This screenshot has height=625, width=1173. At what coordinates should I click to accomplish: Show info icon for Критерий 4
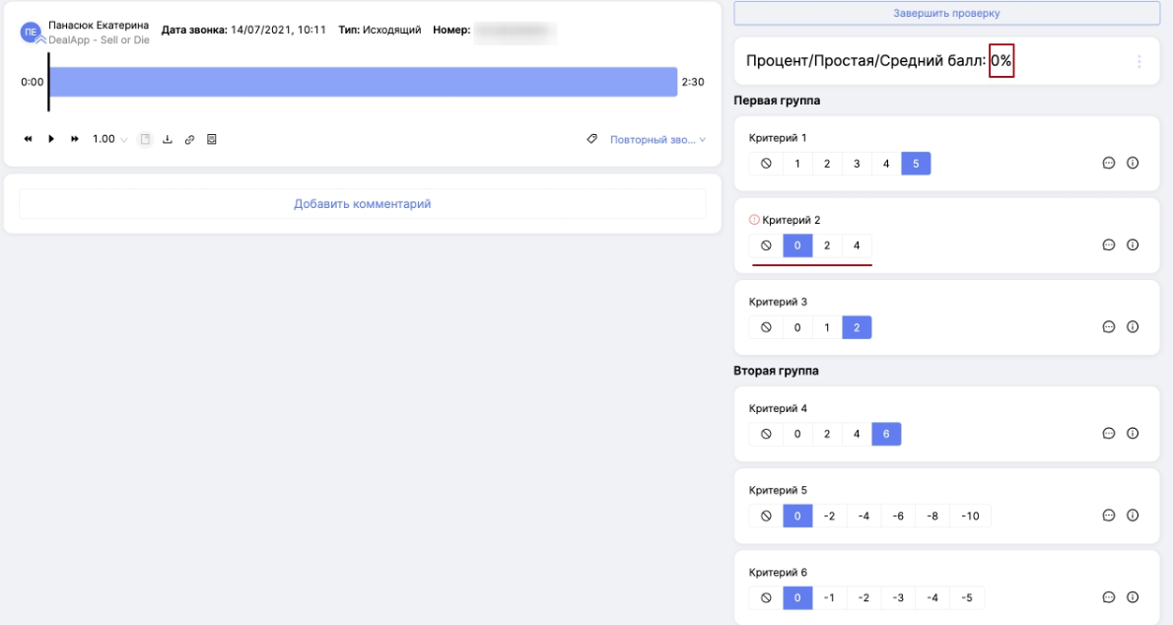coord(1133,434)
